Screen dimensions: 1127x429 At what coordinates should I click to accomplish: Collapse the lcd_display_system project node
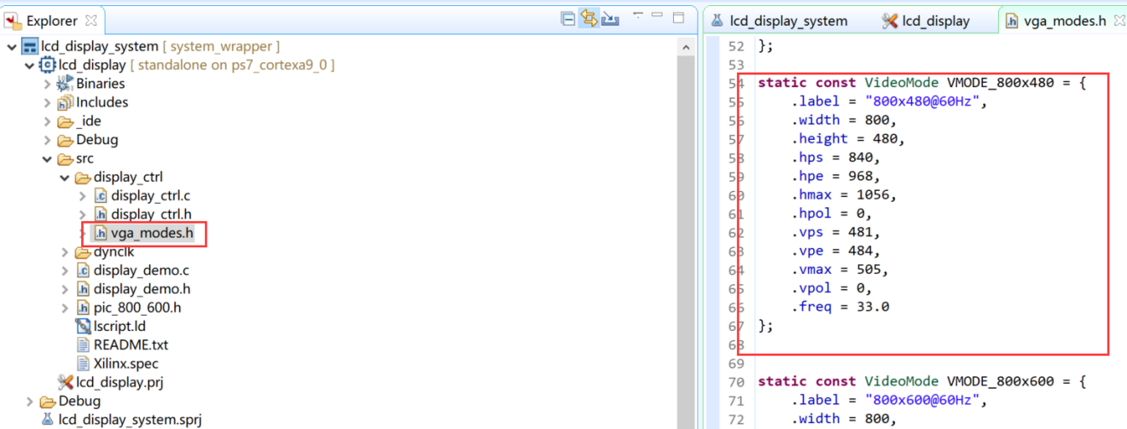11,46
